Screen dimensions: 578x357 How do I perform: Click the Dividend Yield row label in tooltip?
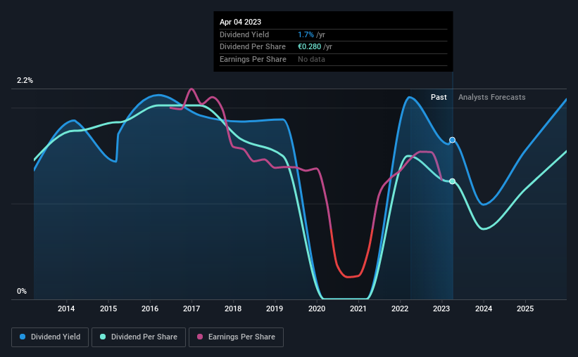(x=244, y=34)
